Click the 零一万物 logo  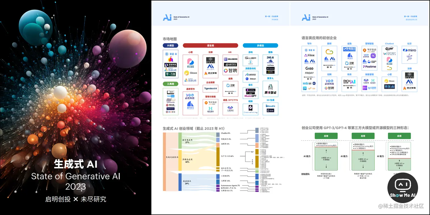pos(171,74)
